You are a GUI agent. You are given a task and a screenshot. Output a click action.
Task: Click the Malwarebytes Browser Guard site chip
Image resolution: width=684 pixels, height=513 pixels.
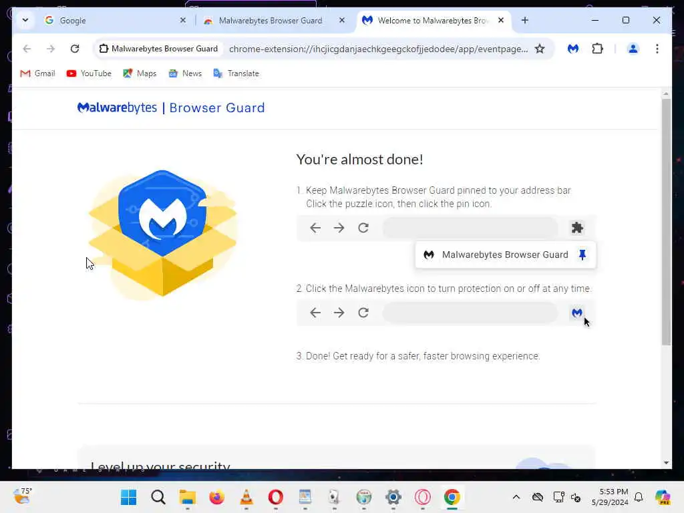click(159, 48)
